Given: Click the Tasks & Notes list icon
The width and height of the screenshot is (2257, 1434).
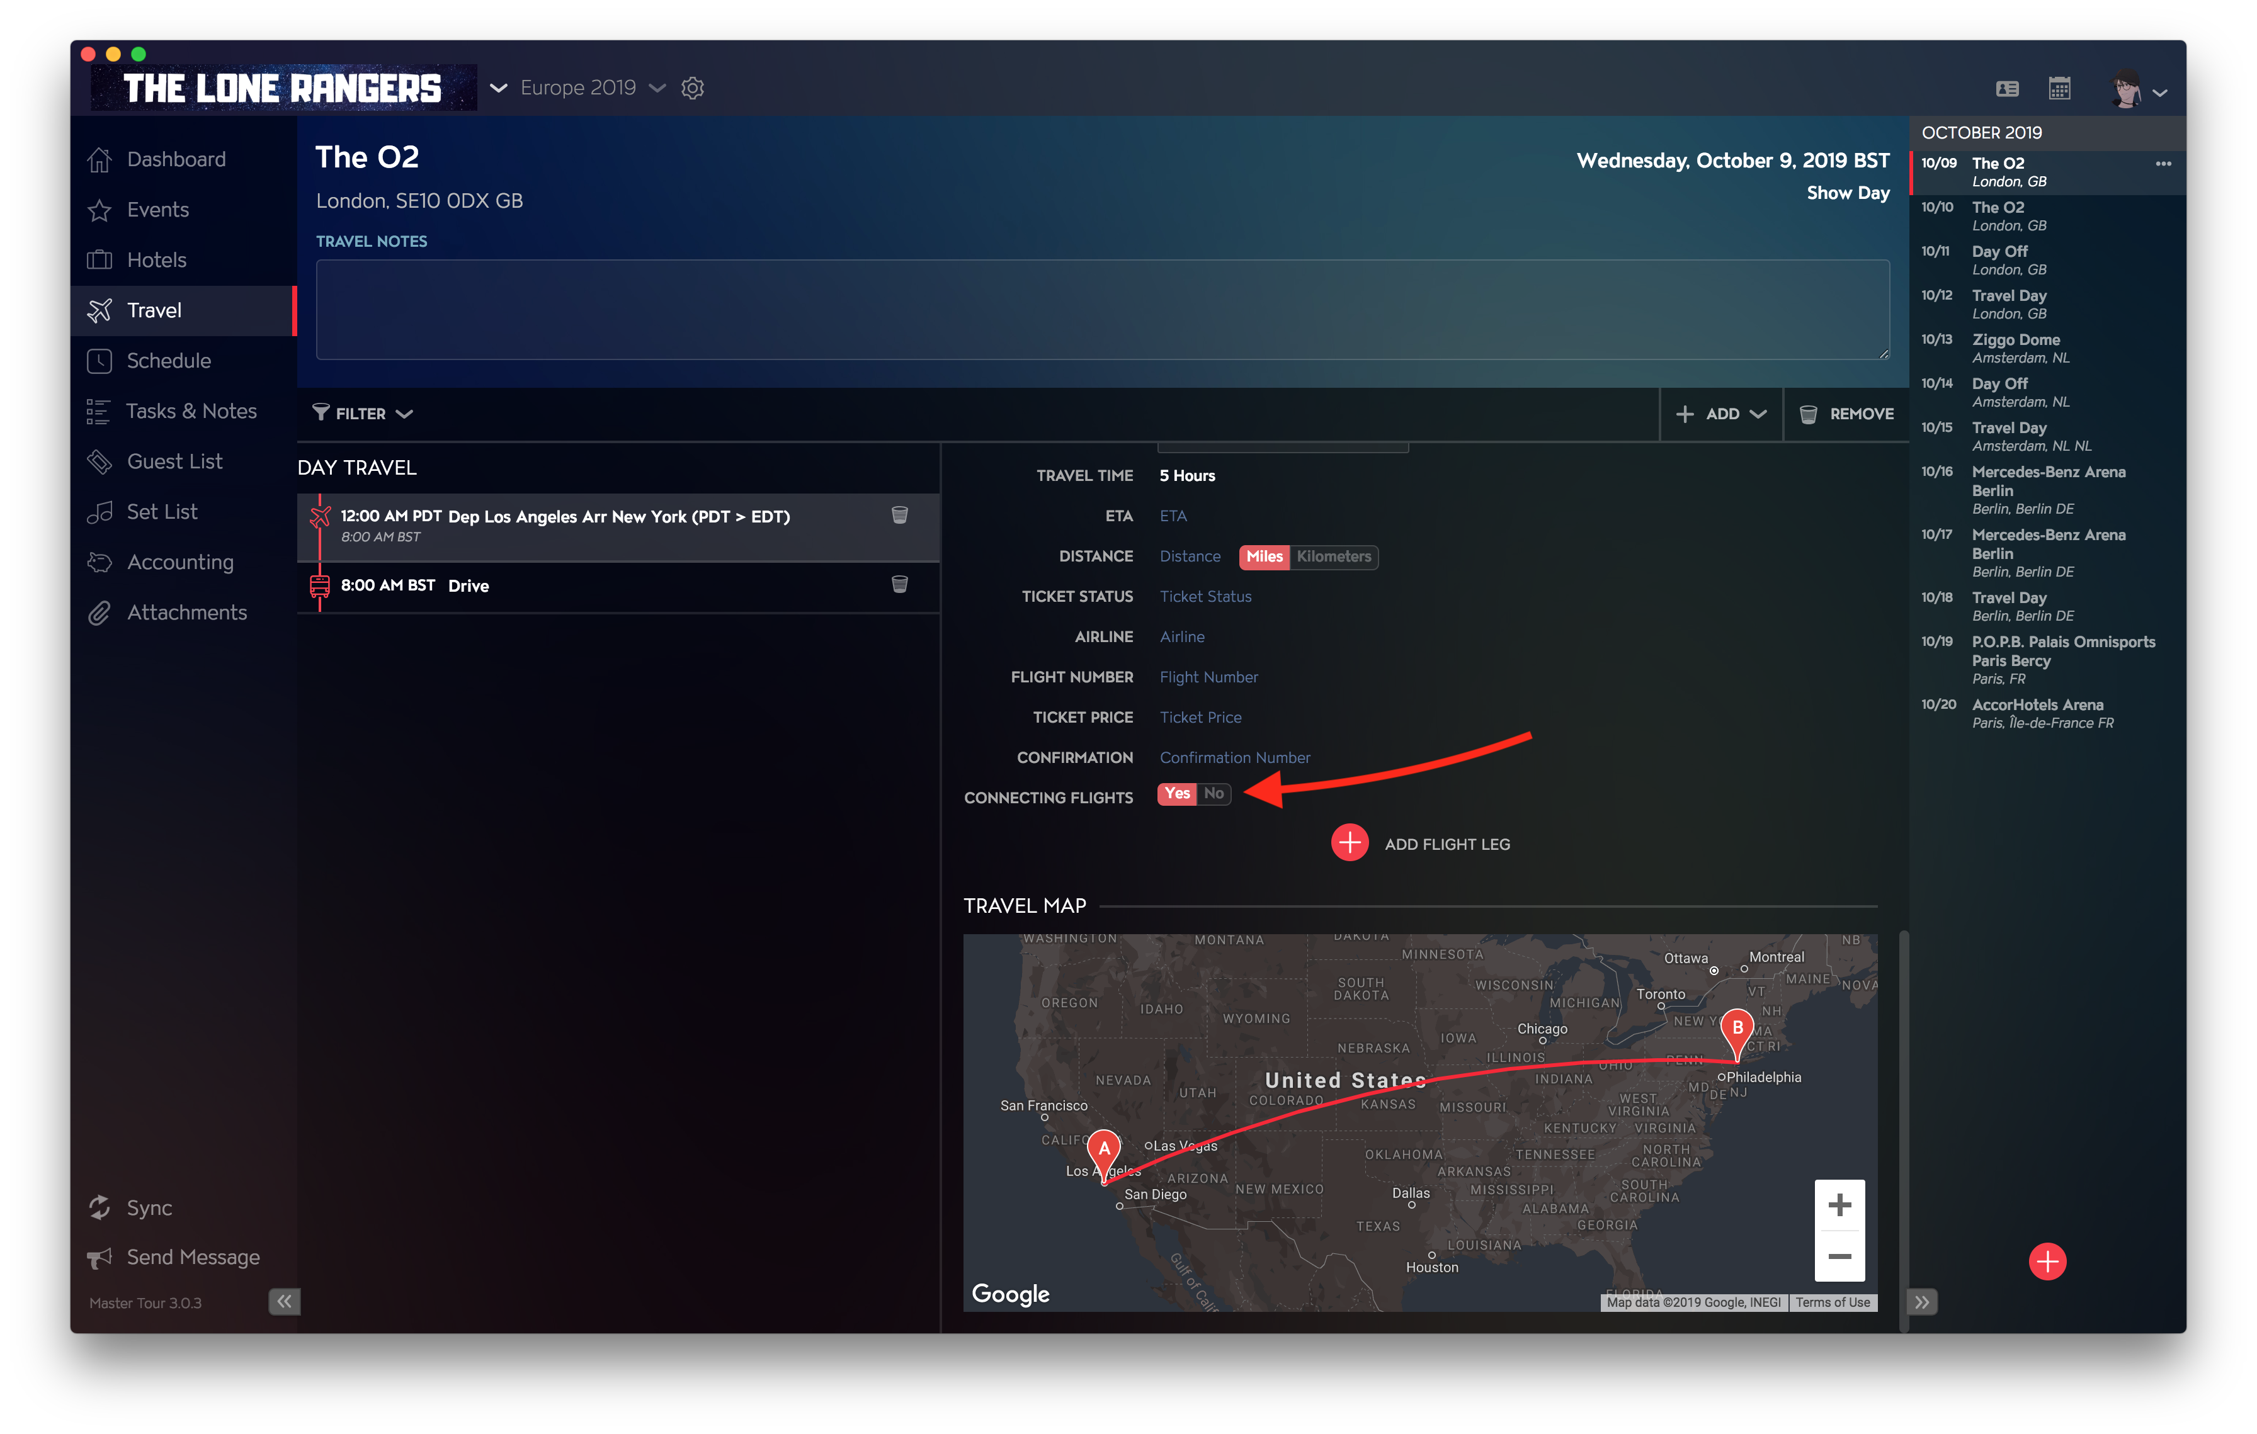Looking at the screenshot, I should point(98,411).
